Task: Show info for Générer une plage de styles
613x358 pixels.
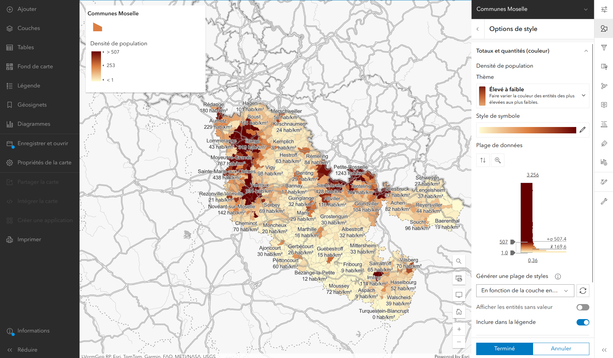Action: (x=558, y=277)
